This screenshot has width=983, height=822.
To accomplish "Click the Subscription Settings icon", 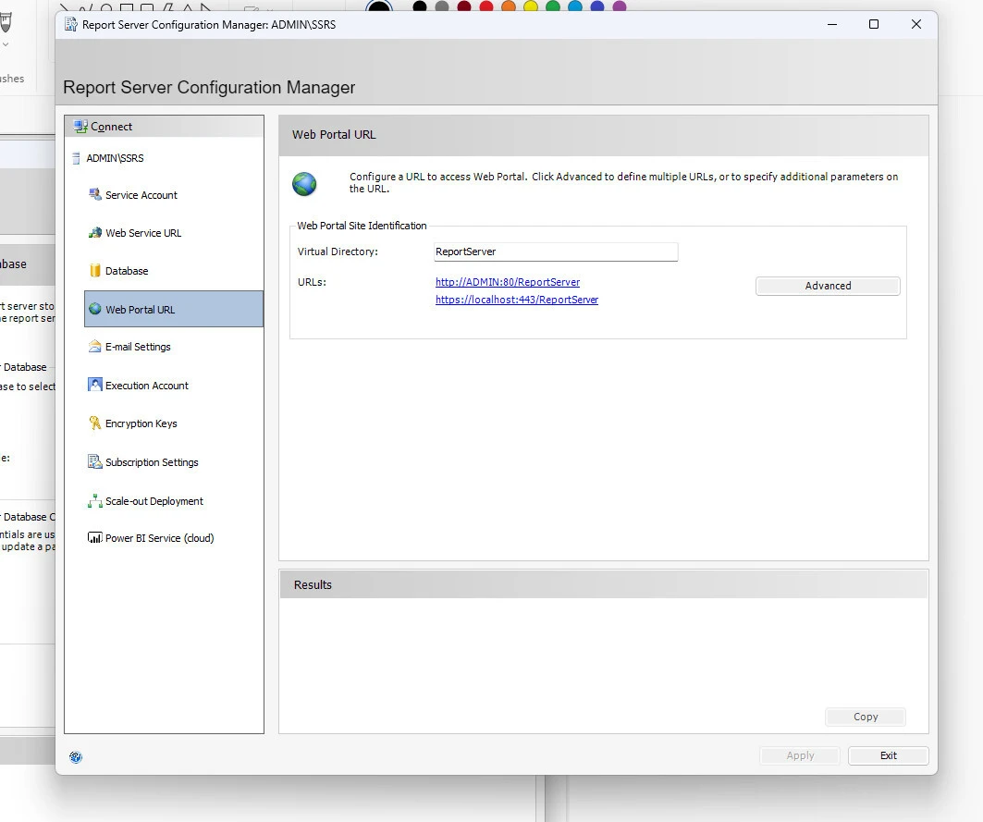I will (94, 462).
